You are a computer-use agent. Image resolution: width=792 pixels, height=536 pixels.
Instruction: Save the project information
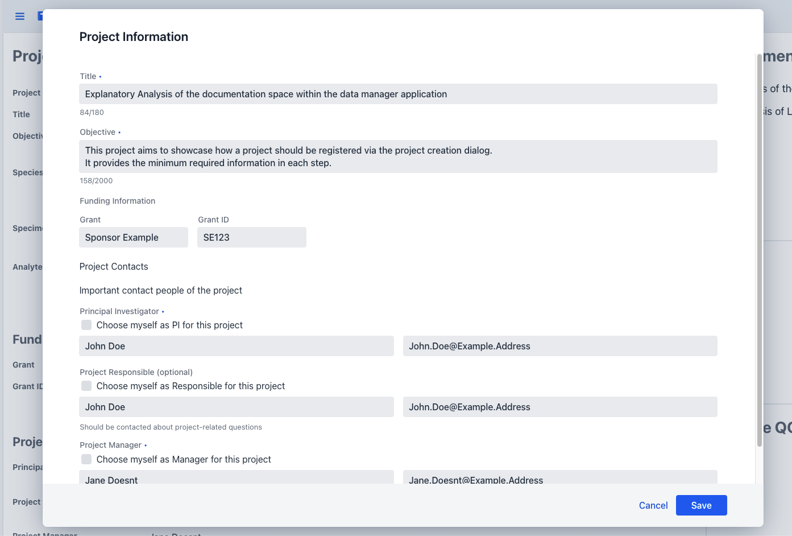(701, 505)
